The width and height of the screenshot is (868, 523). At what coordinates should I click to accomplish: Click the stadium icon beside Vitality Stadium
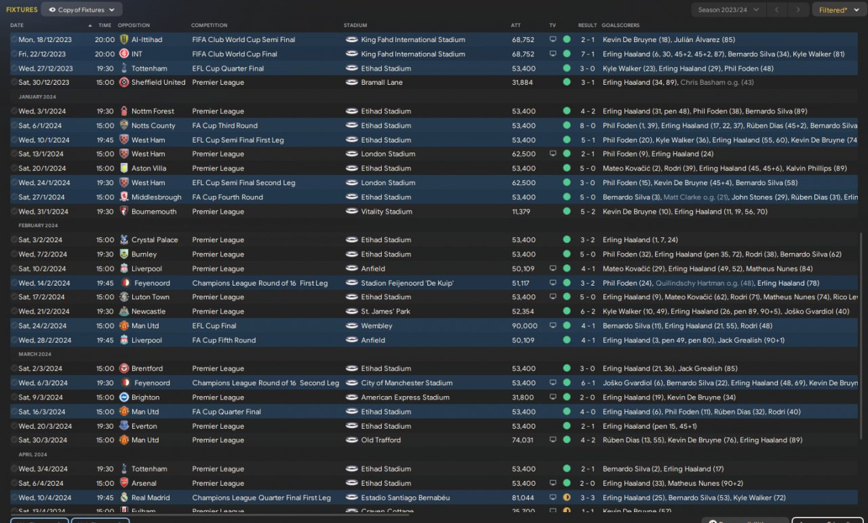pyautogui.click(x=351, y=212)
